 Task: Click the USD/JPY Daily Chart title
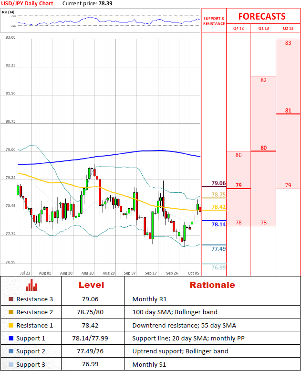click(27, 3)
